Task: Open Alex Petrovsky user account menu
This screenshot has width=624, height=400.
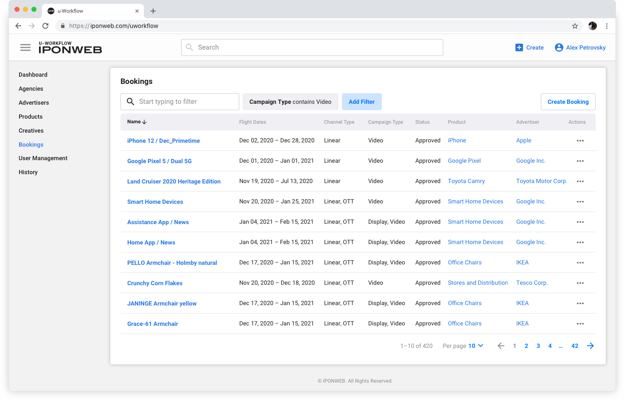Action: [580, 47]
